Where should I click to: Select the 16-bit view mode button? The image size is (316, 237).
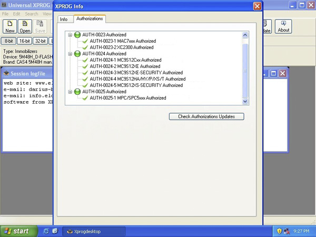click(x=25, y=41)
